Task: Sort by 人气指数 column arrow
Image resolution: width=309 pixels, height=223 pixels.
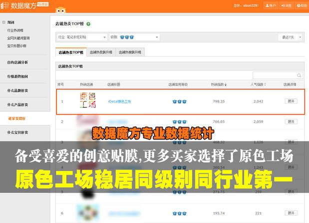Action: click(x=265, y=84)
